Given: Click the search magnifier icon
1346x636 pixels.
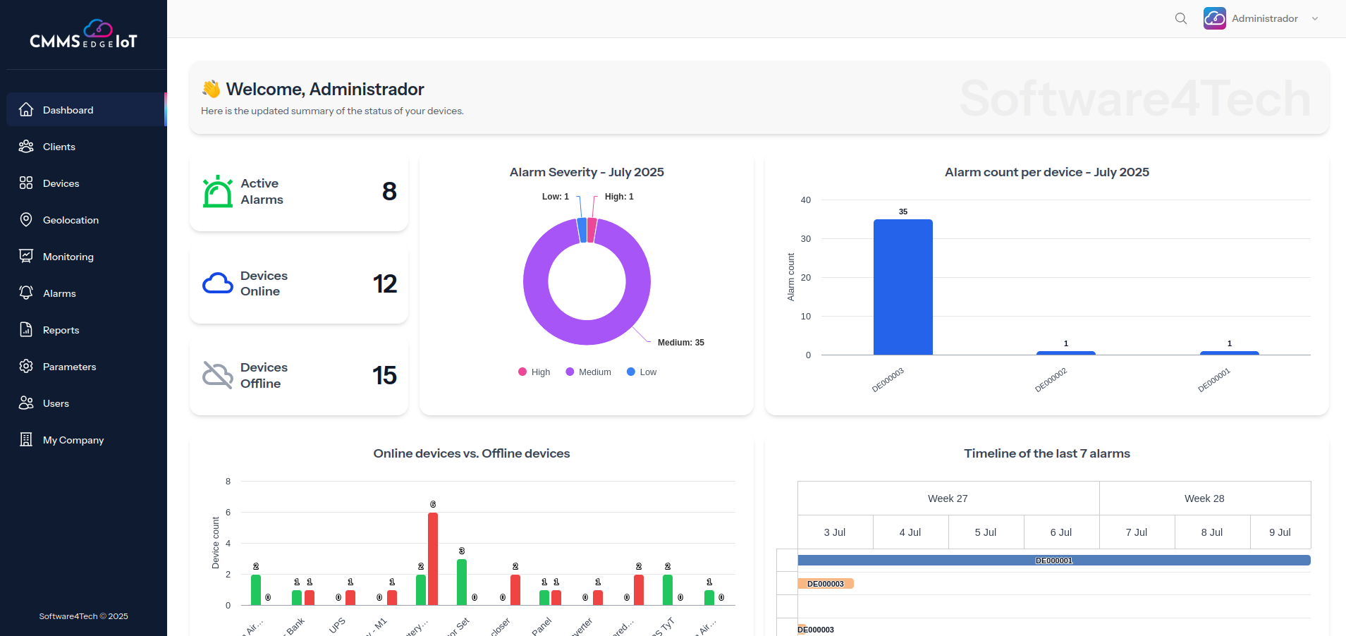Looking at the screenshot, I should pos(1181,18).
